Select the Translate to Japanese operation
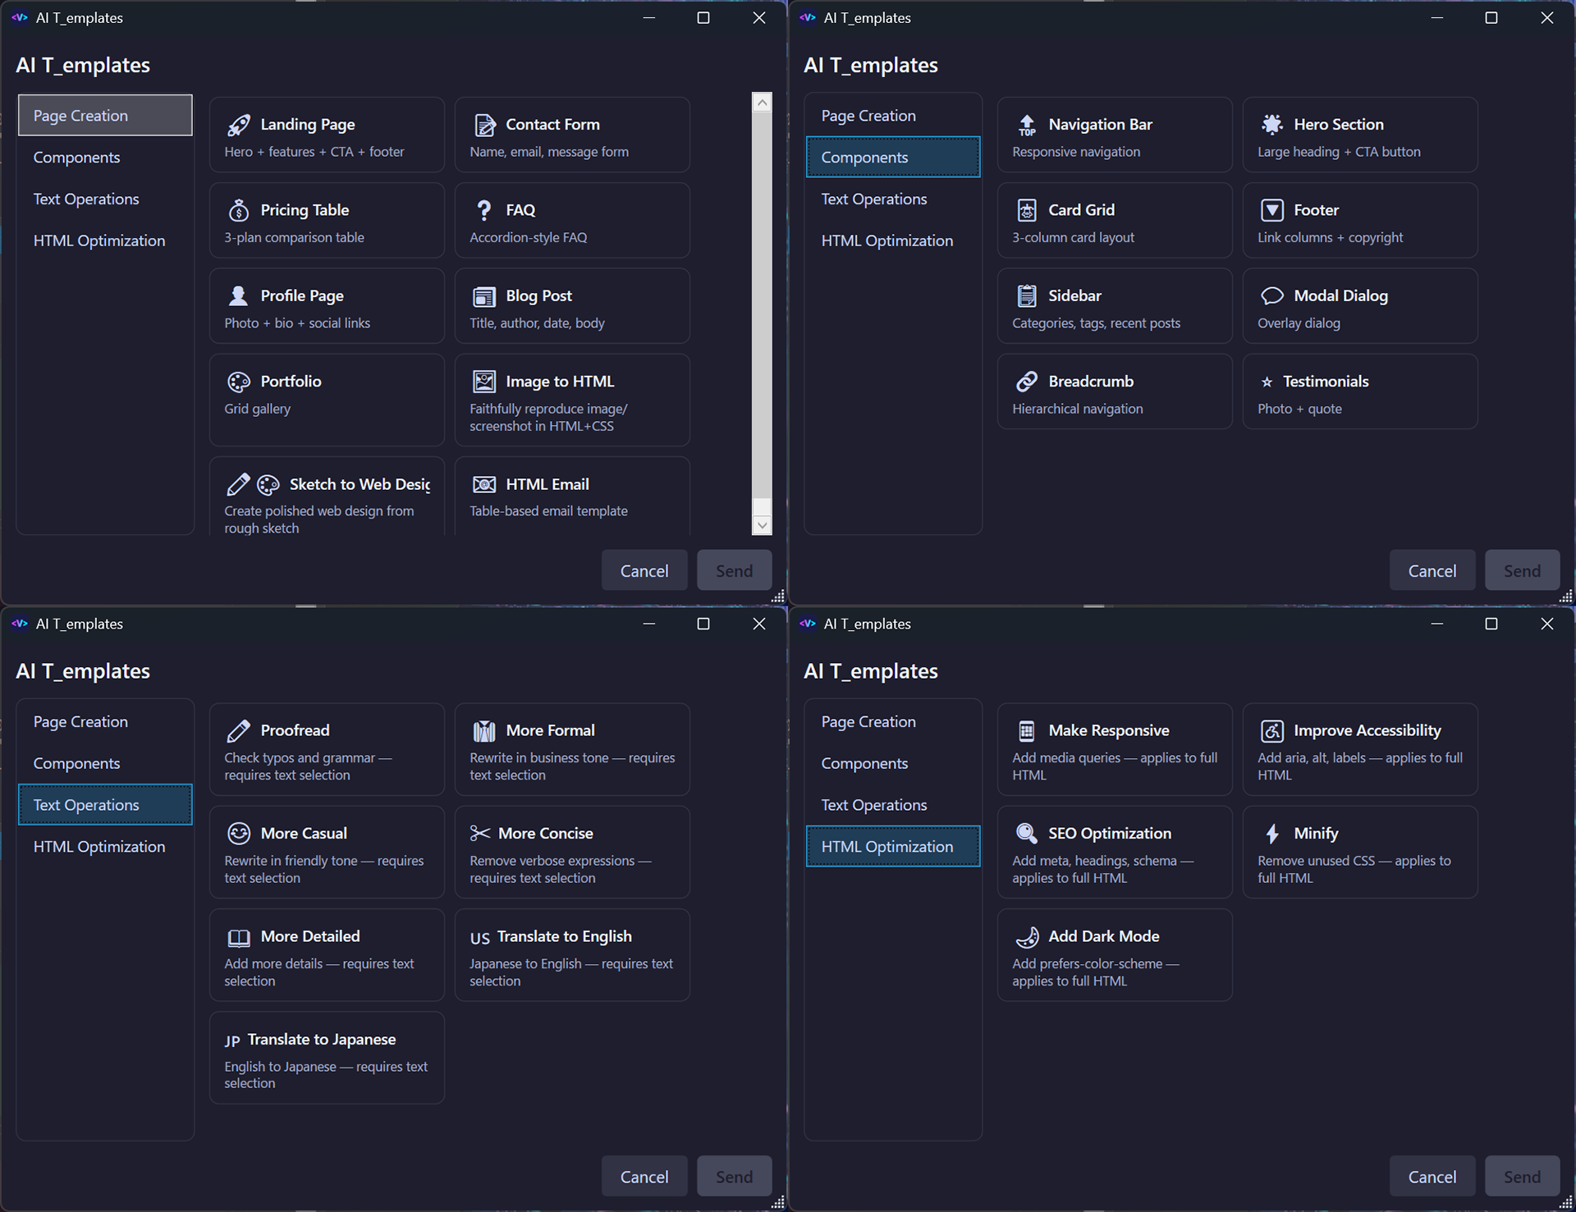The height and width of the screenshot is (1212, 1576). pos(326,1058)
